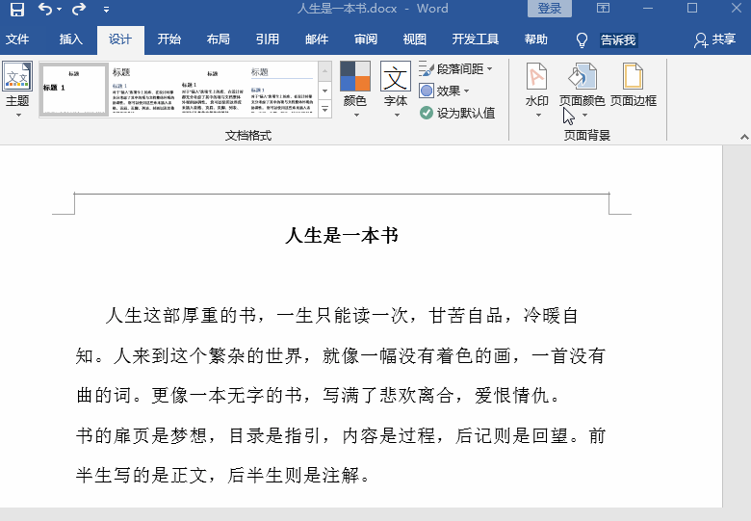Open the 颜色 (Colors) theme palette
Image resolution: width=751 pixels, height=521 pixels.
tap(354, 90)
